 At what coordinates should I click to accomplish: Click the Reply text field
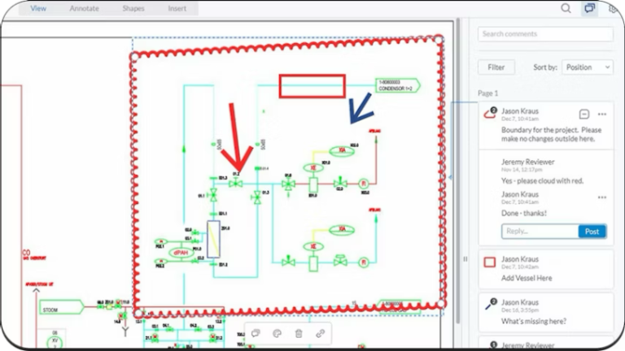point(540,232)
